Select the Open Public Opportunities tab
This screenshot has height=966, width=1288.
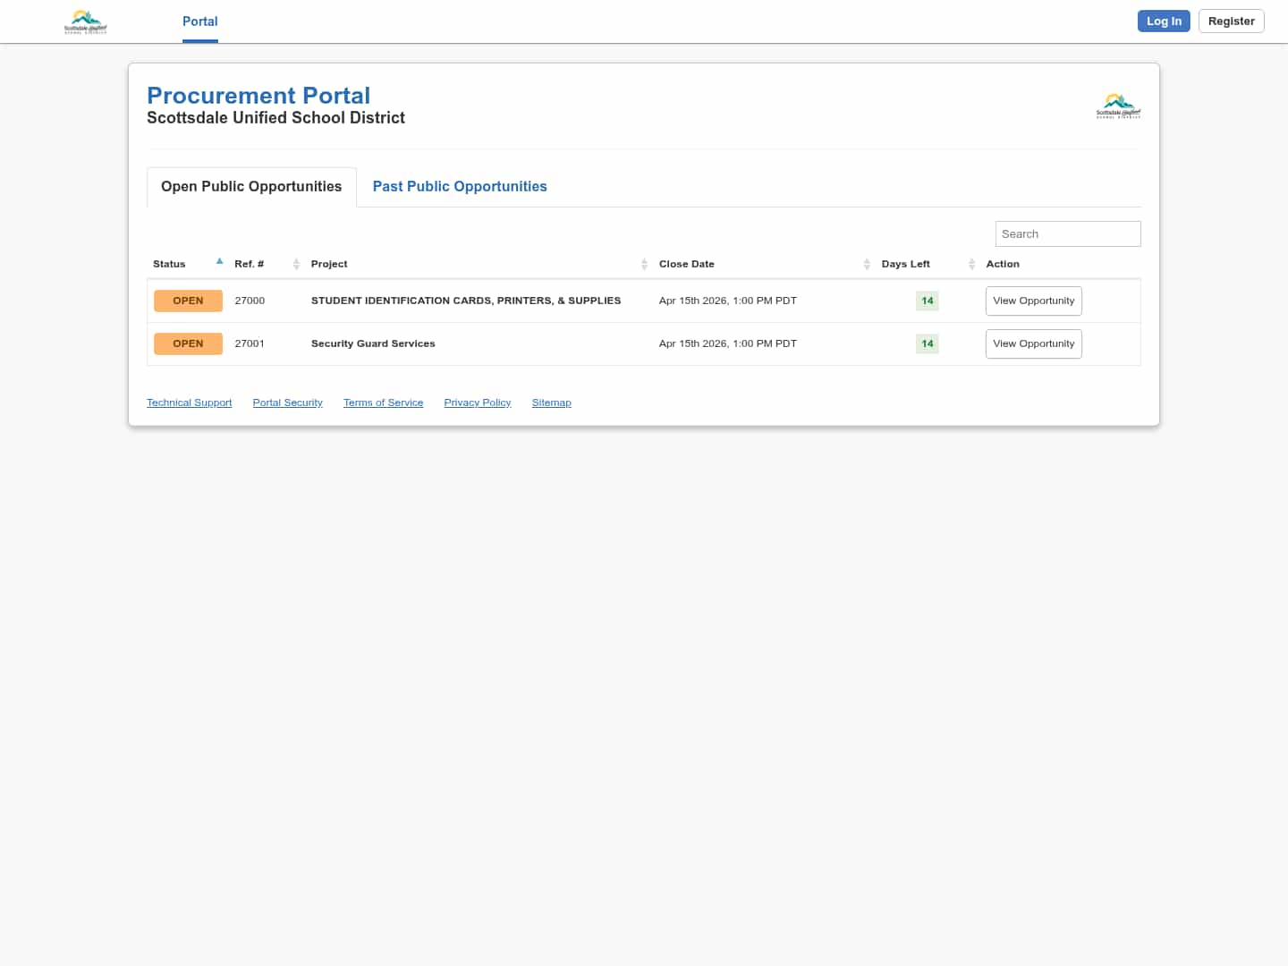[251, 186]
